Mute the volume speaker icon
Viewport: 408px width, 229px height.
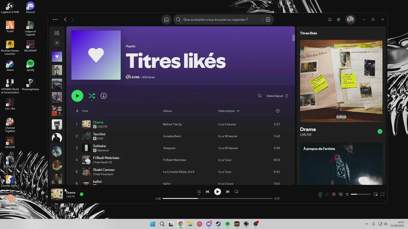coord(347,194)
